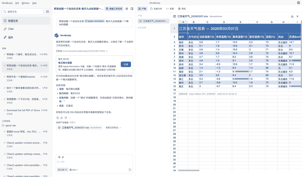The height and width of the screenshot is (177, 302).
Task: Select cell A1 of the weather spreadsheet
Action: 183,28
